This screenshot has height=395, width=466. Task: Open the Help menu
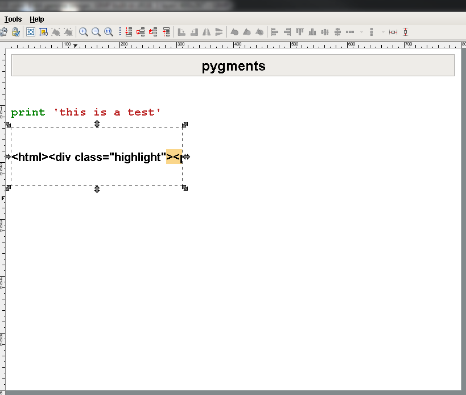(x=37, y=19)
